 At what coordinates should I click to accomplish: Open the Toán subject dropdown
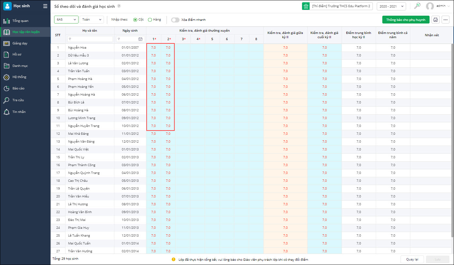pyautogui.click(x=92, y=20)
